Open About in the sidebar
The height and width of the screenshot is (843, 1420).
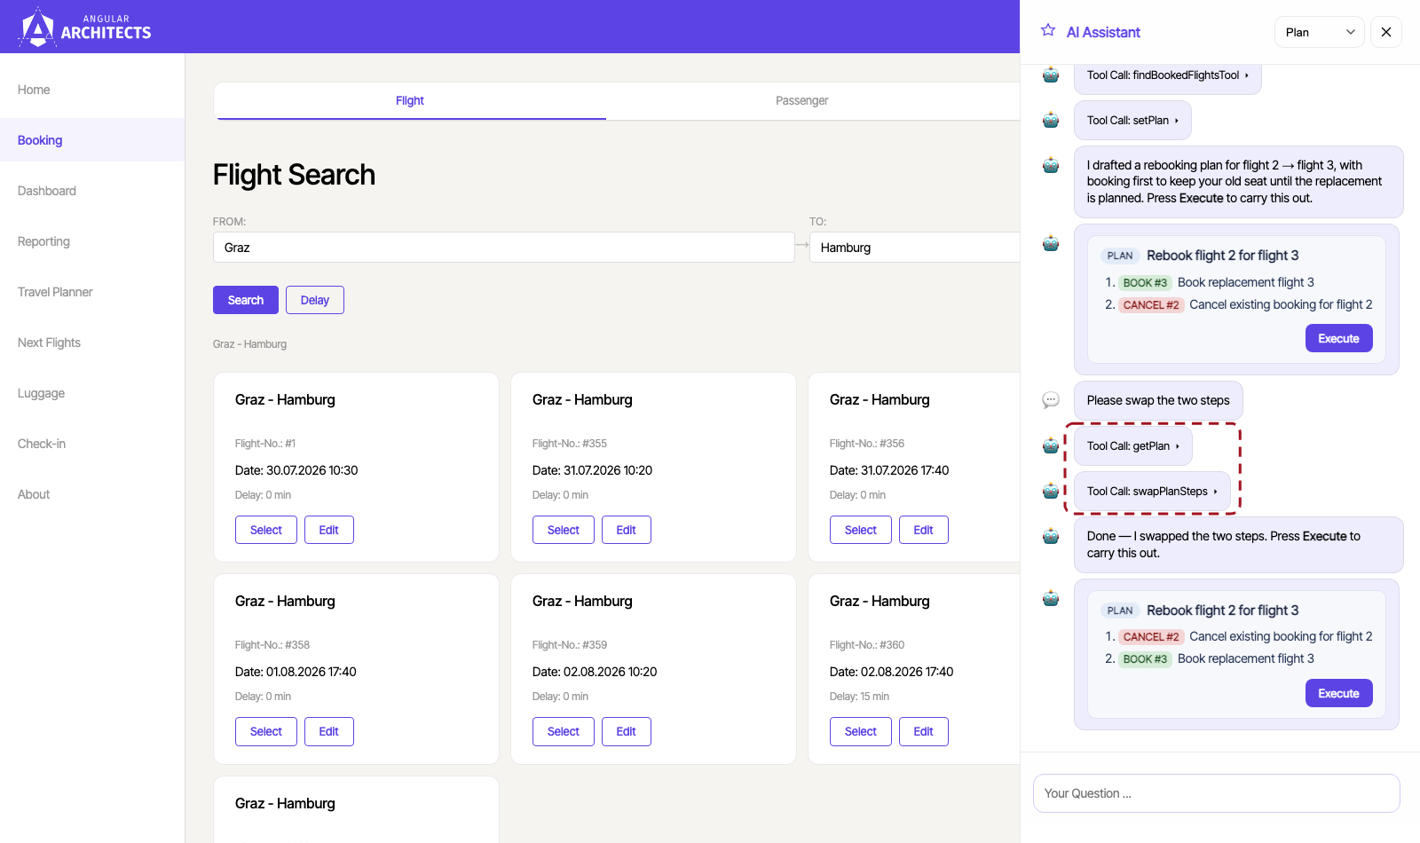tap(92, 494)
